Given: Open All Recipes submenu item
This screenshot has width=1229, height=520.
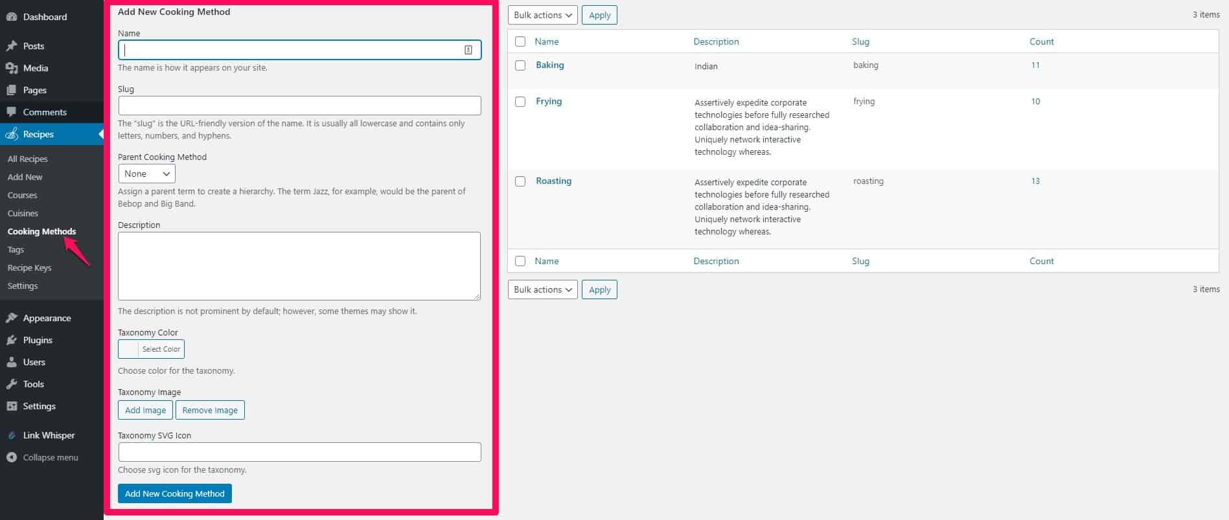Looking at the screenshot, I should (28, 159).
